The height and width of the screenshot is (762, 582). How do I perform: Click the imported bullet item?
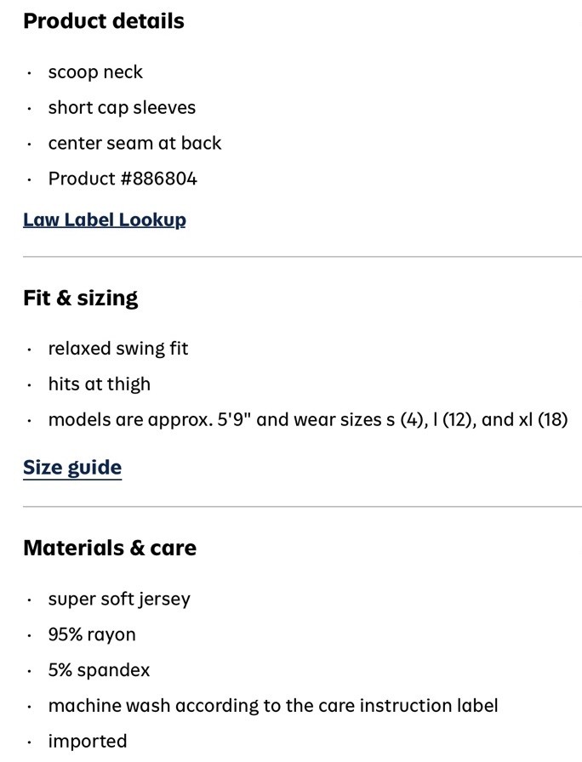click(x=88, y=741)
